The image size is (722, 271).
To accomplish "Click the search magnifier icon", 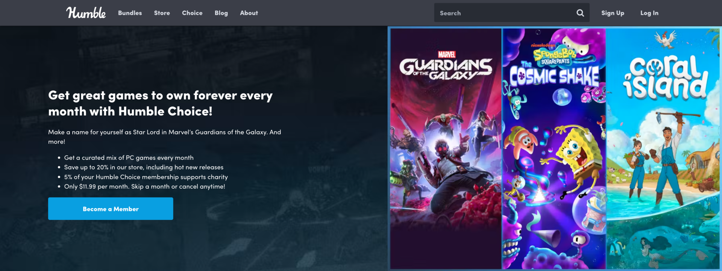I will pyautogui.click(x=580, y=13).
